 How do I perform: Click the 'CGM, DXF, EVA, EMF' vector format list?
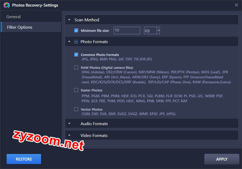click(x=129, y=114)
